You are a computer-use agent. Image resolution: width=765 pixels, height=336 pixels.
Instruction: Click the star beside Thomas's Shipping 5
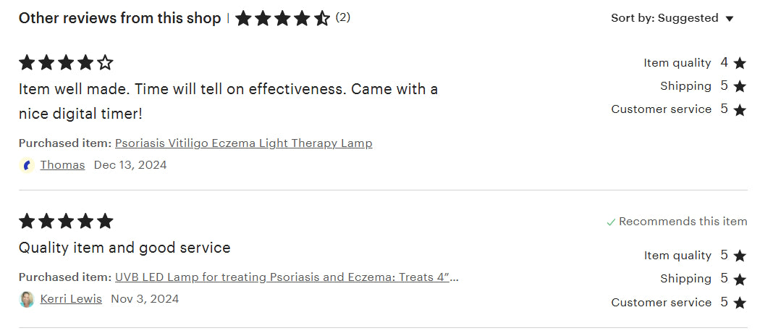[x=740, y=87]
